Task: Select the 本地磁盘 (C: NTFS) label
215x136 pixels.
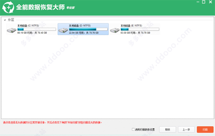Action: point(28,25)
